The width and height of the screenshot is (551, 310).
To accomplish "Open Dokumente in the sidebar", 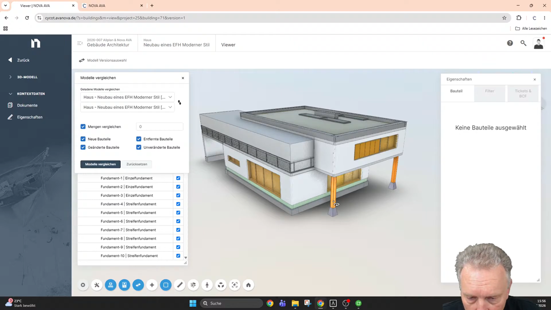I will (27, 105).
